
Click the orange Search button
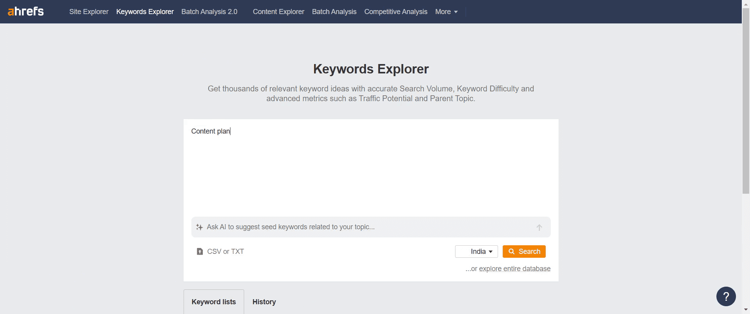(524, 252)
